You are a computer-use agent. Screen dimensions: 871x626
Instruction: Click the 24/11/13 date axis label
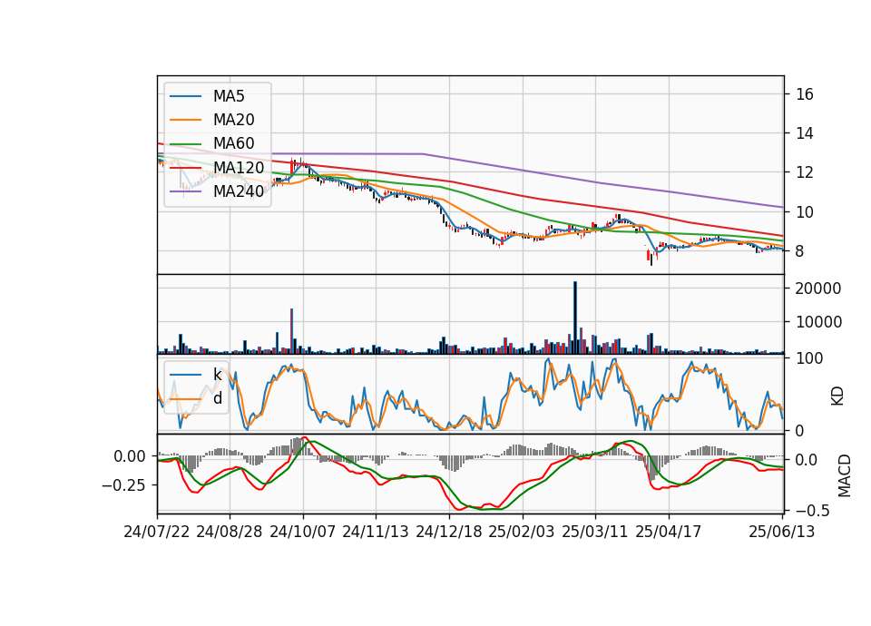pyautogui.click(x=376, y=532)
